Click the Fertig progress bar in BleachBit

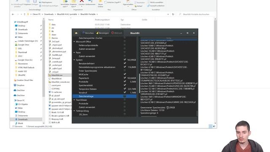[169, 38]
